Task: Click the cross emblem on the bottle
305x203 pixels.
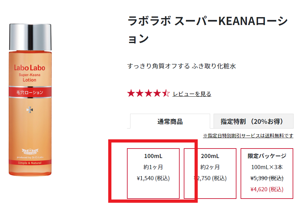Action: [30, 110]
